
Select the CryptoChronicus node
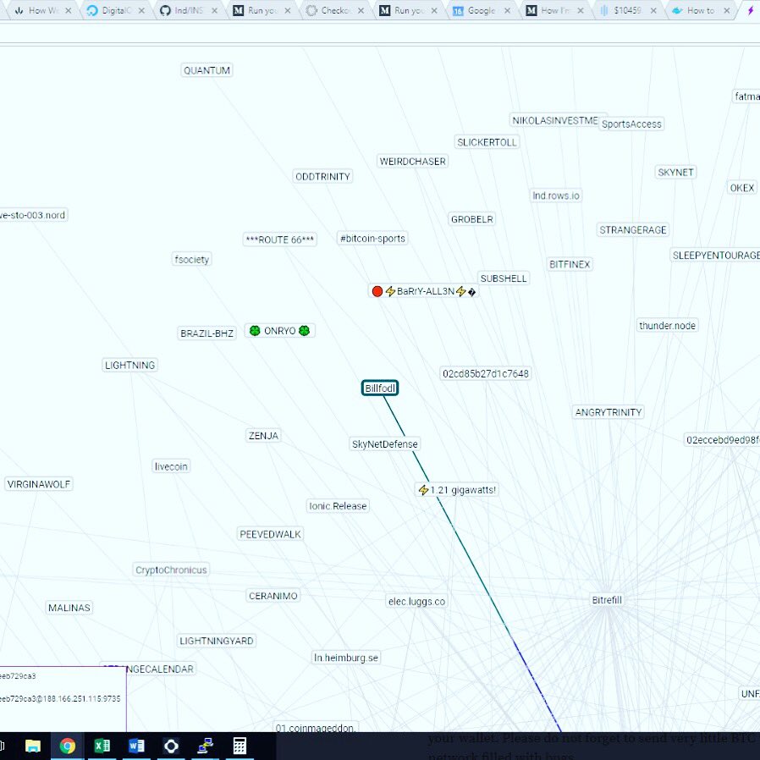point(171,570)
